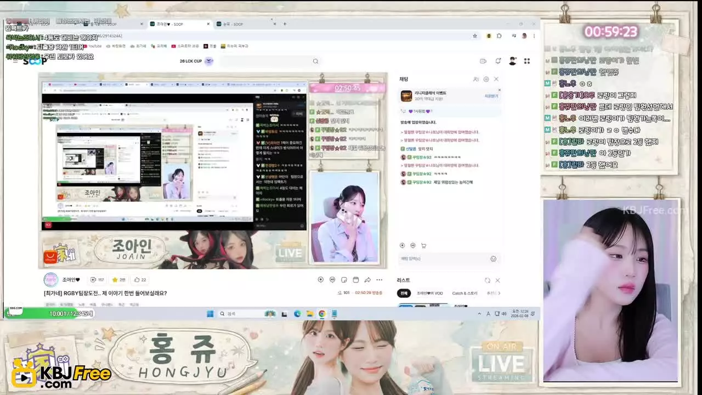Select the Catch & 스토리 tab

465,294
